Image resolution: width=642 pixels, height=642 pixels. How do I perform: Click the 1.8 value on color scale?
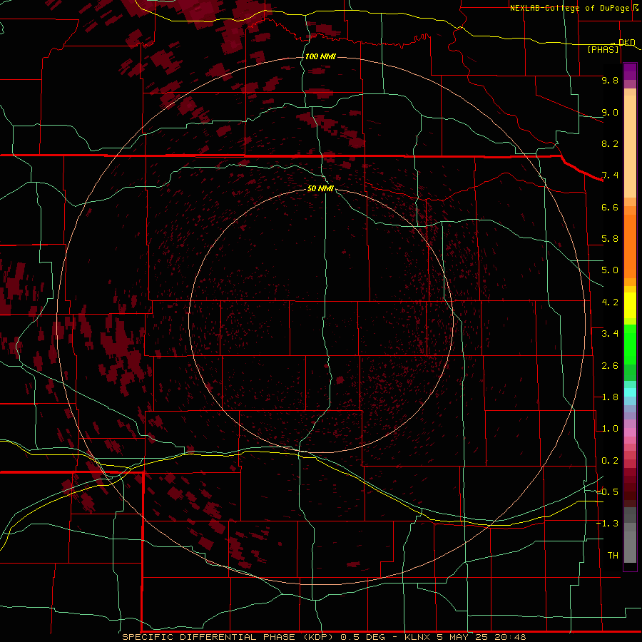[x=610, y=397]
